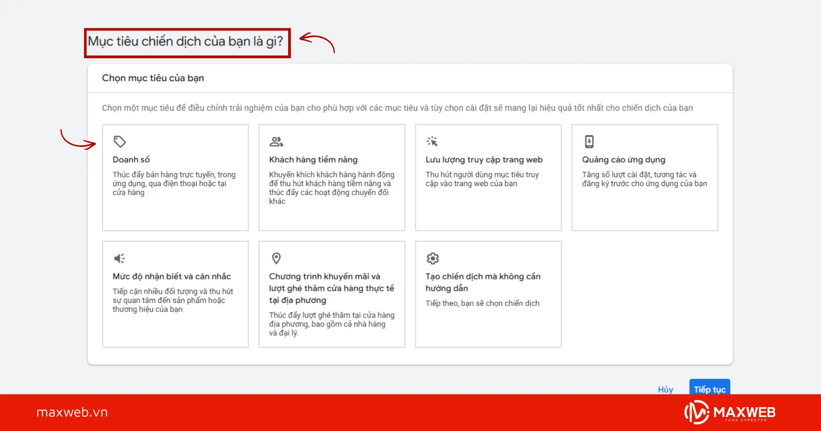Viewport: 821px width, 431px height.
Task: Open the maxweb.vn link
Action: tap(72, 412)
